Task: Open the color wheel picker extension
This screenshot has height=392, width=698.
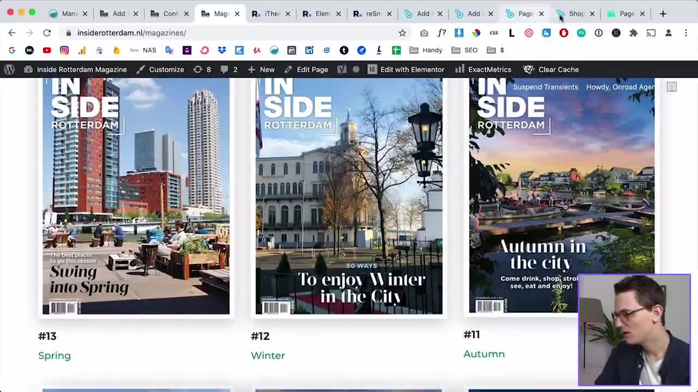Action: pyautogui.click(x=477, y=33)
